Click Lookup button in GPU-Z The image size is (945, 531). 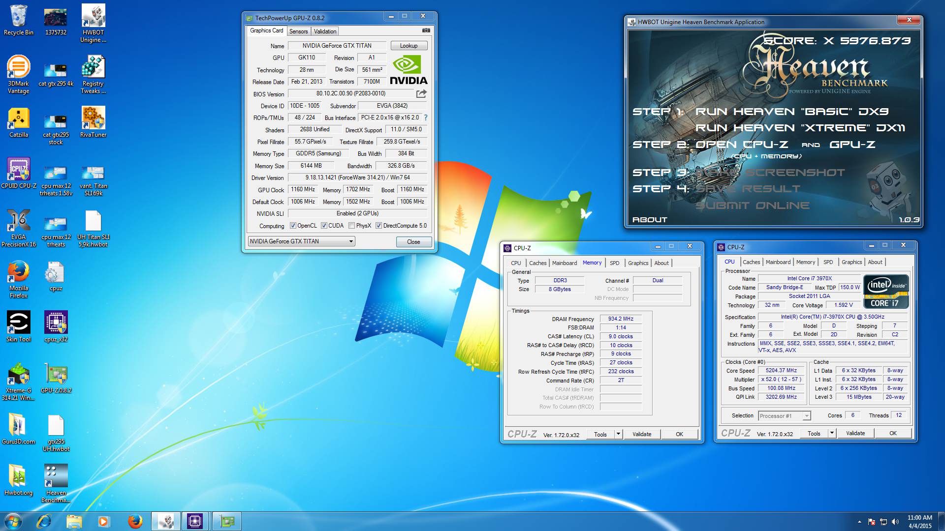(409, 46)
